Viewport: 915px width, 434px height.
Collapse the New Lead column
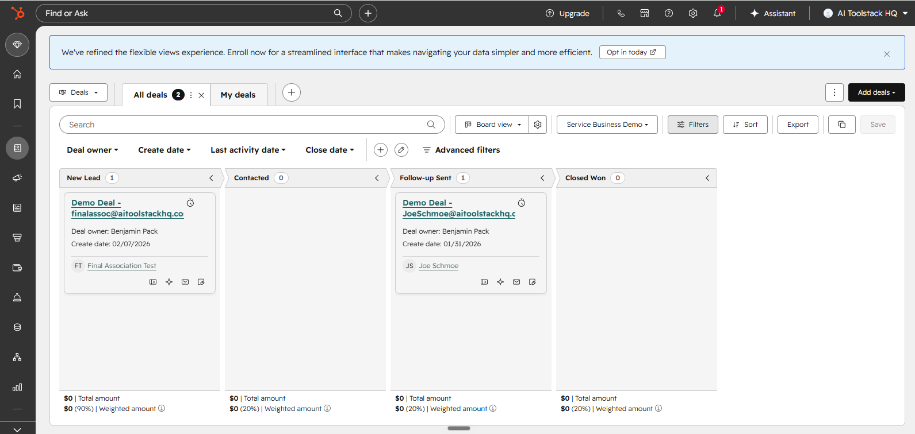pos(211,178)
